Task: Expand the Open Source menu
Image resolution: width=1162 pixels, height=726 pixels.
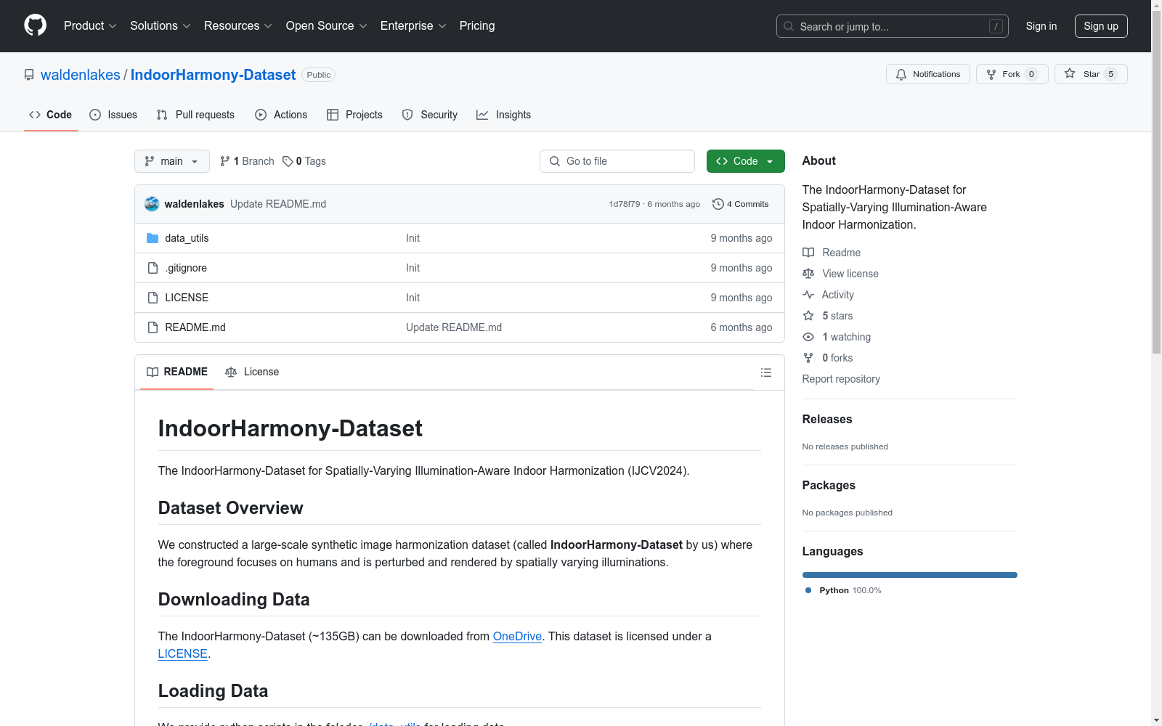Action: [327, 25]
